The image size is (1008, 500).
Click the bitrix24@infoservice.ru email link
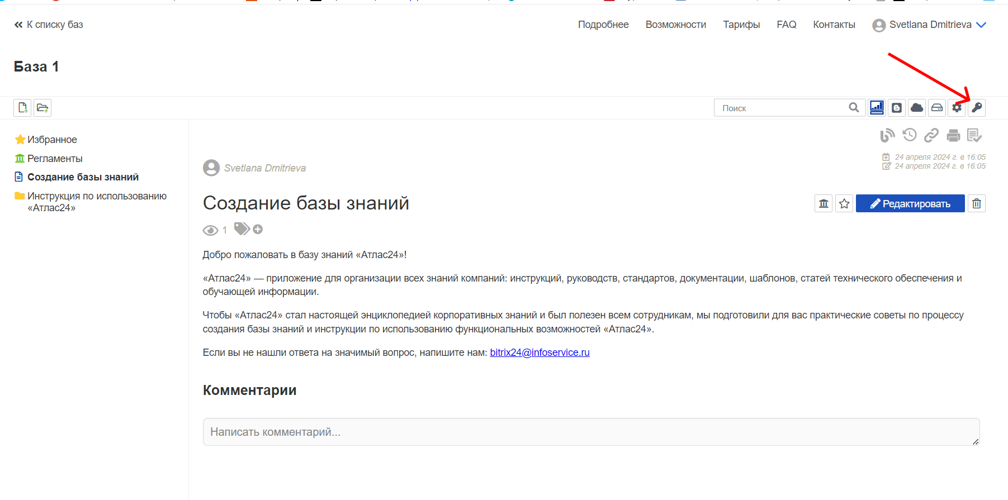540,353
